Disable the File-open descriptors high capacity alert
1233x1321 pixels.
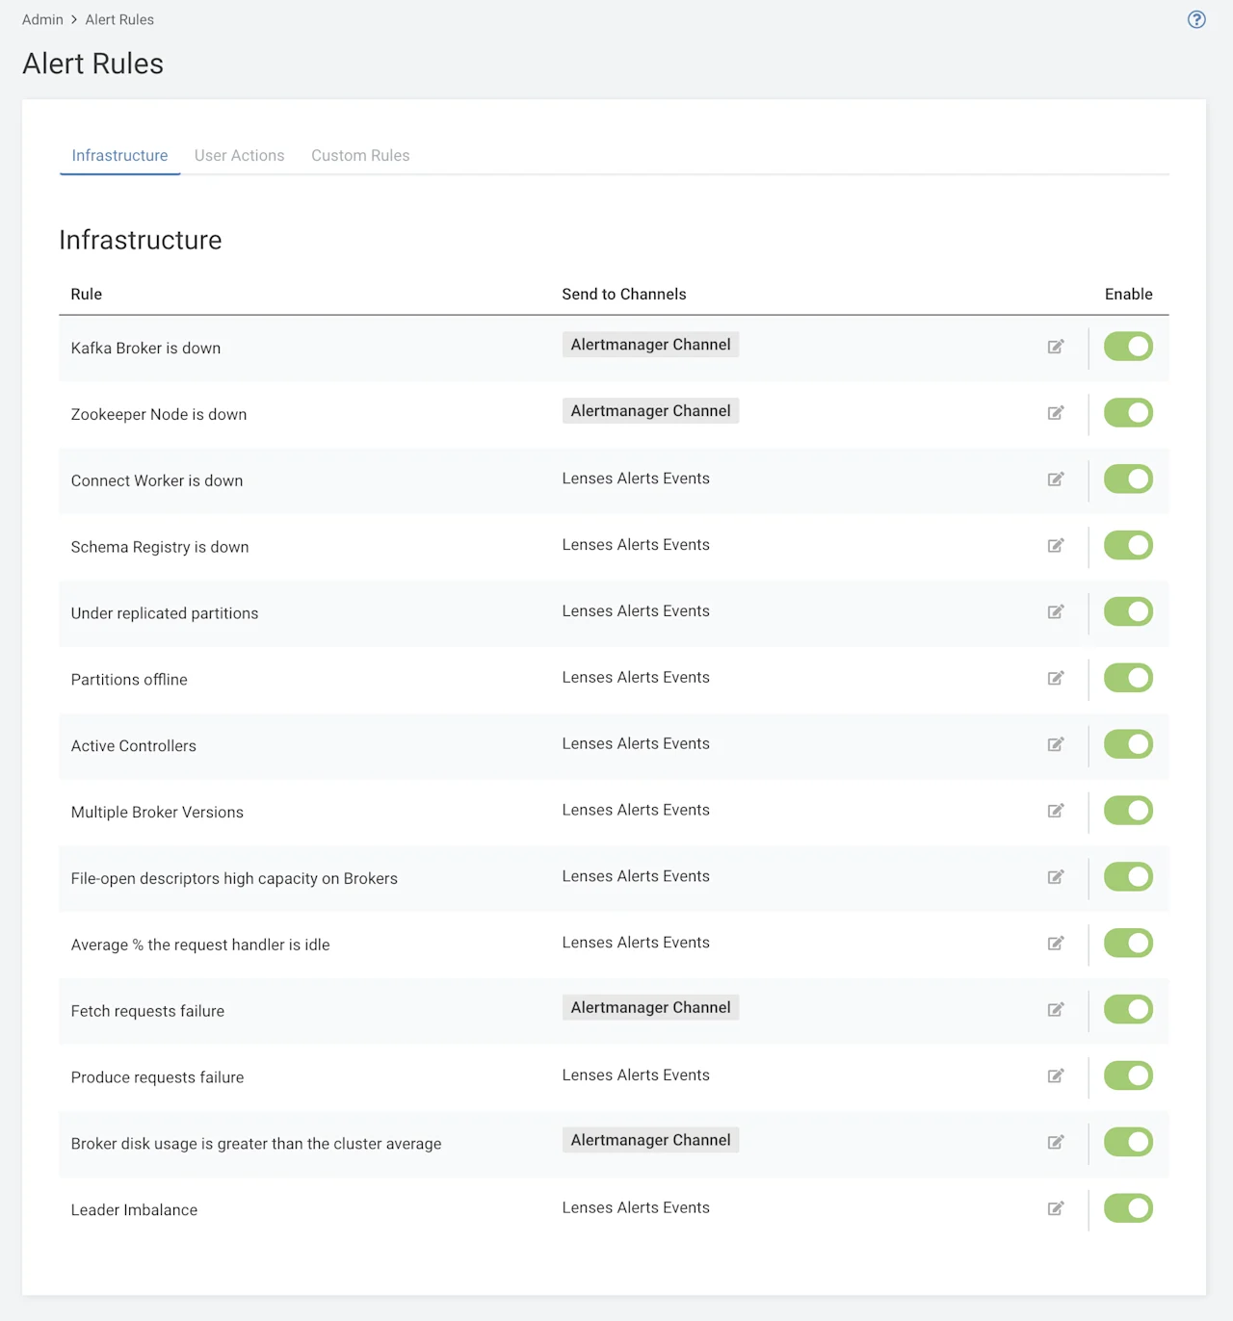pos(1127,877)
